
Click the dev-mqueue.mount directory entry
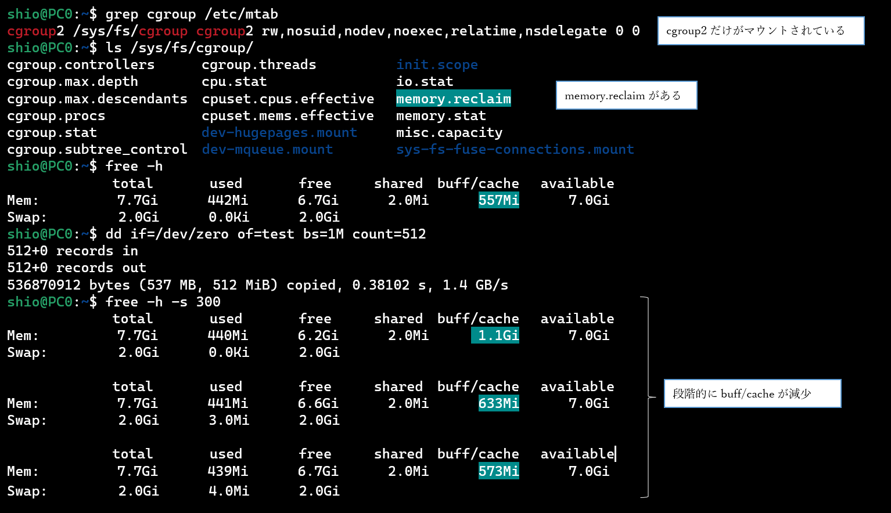coord(267,150)
